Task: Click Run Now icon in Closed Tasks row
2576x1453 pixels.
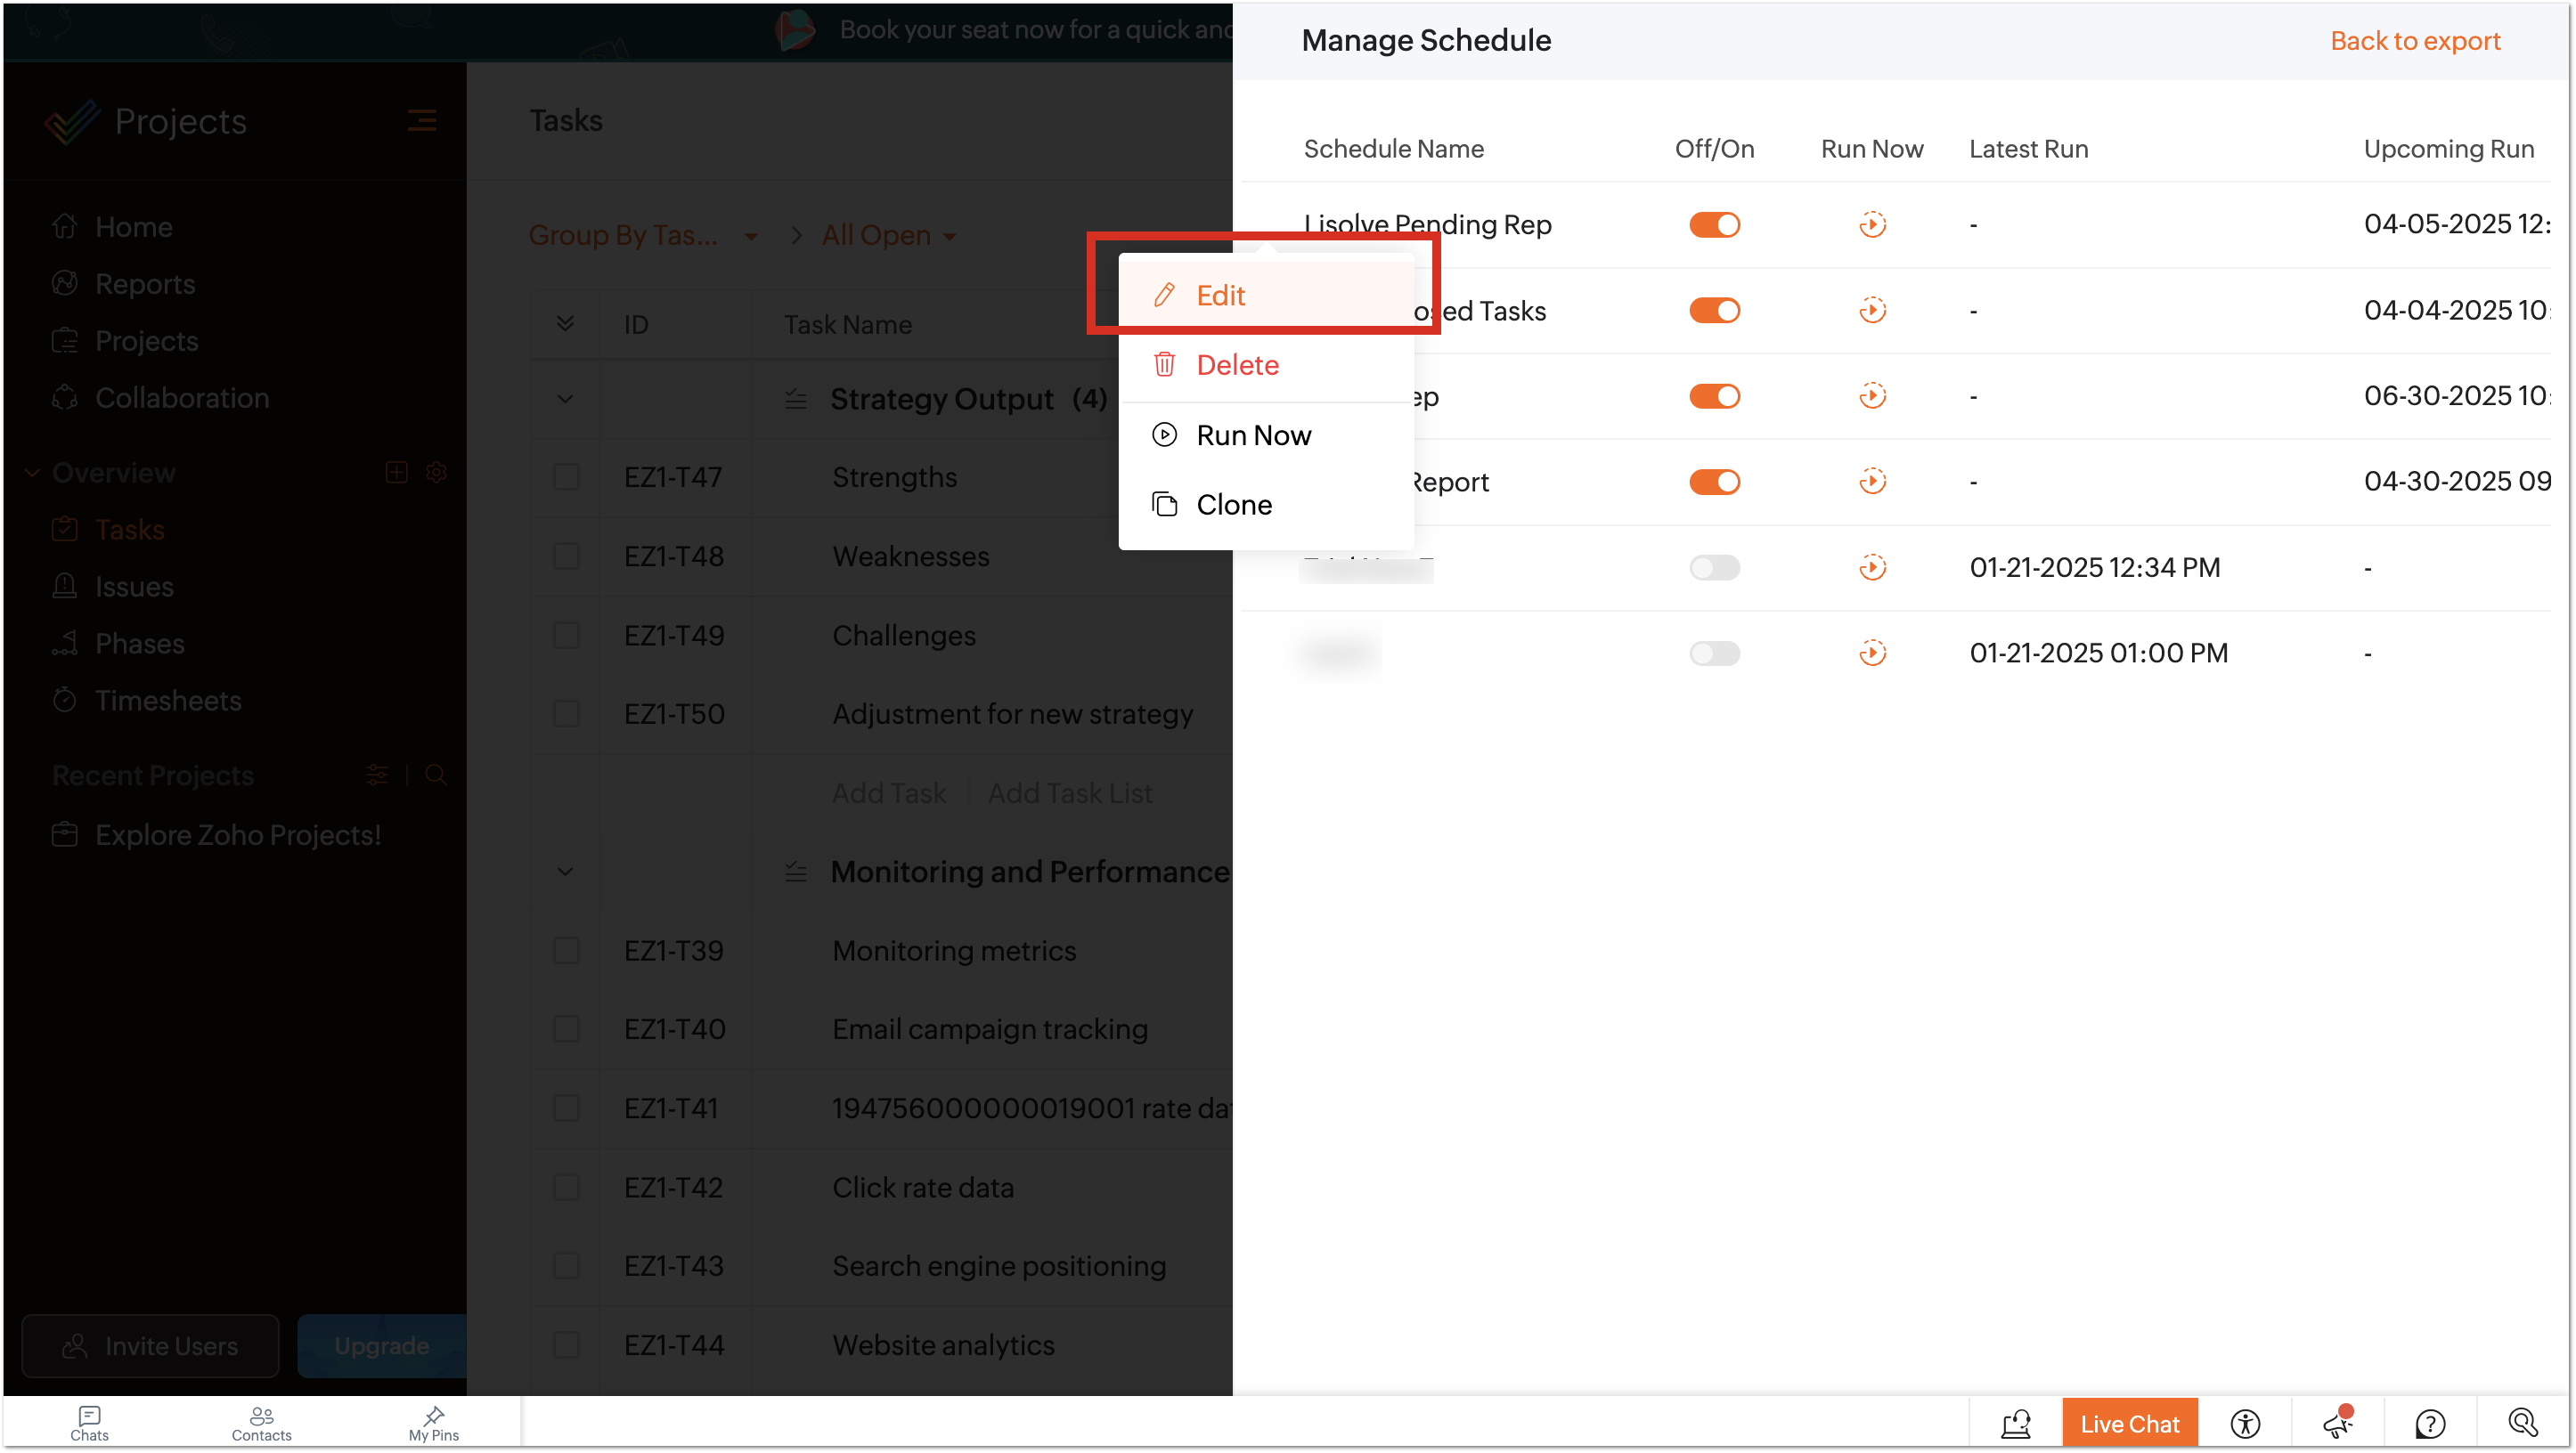Action: [x=1872, y=311]
